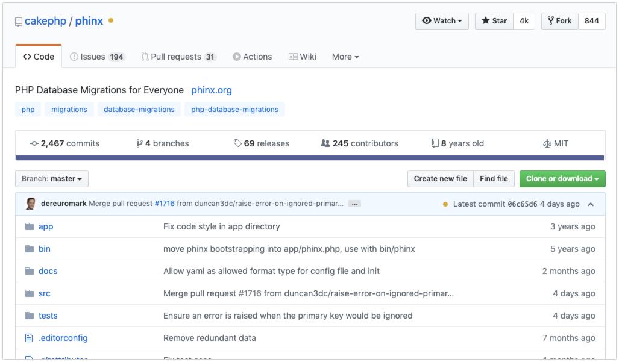Select the migrations topic tag

69,109
